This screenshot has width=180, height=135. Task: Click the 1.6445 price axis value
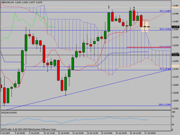coord(175,14)
